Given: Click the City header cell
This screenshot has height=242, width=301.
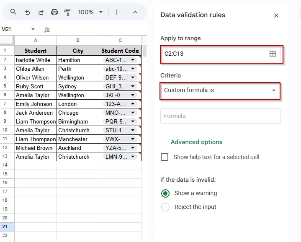Looking at the screenshot, I should tap(78, 51).
